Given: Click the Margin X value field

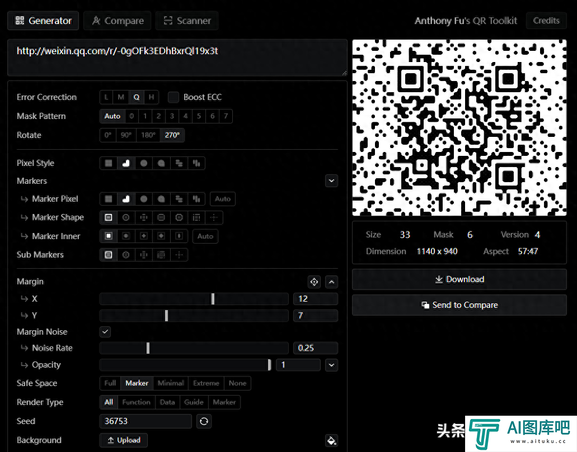Looking at the screenshot, I should tap(315, 299).
